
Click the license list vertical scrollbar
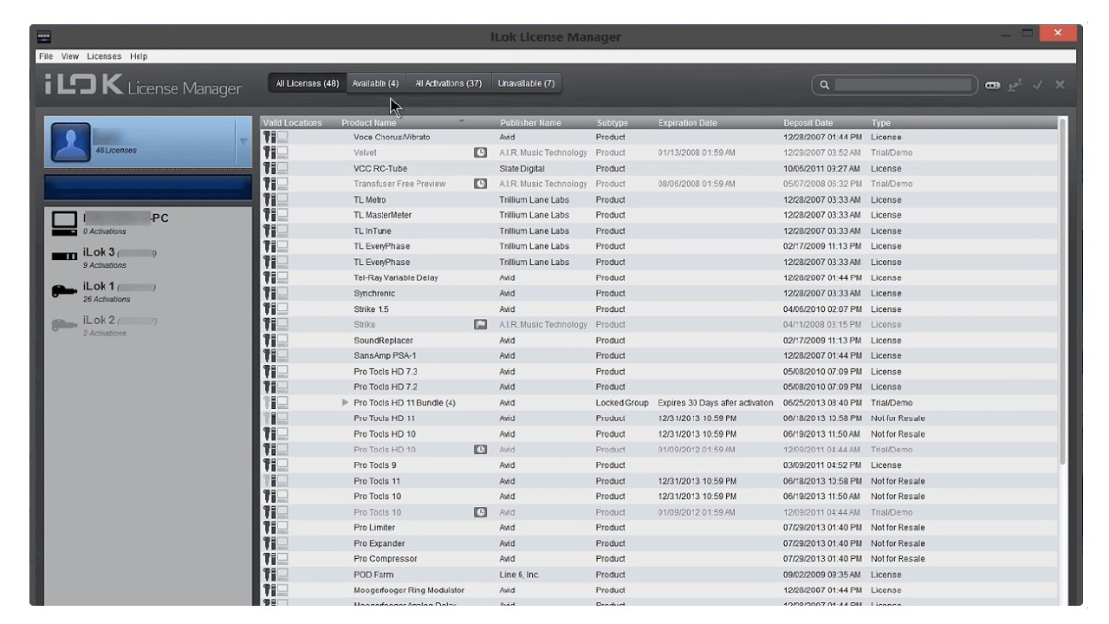coord(1062,290)
